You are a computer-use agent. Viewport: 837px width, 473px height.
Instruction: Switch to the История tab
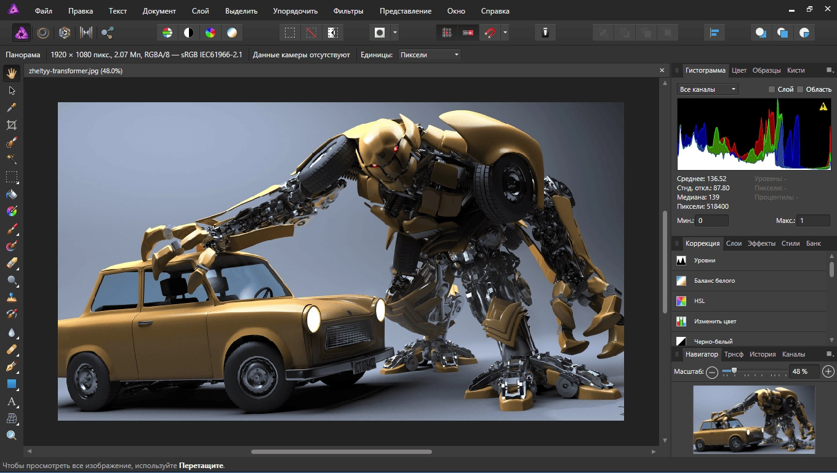(763, 354)
